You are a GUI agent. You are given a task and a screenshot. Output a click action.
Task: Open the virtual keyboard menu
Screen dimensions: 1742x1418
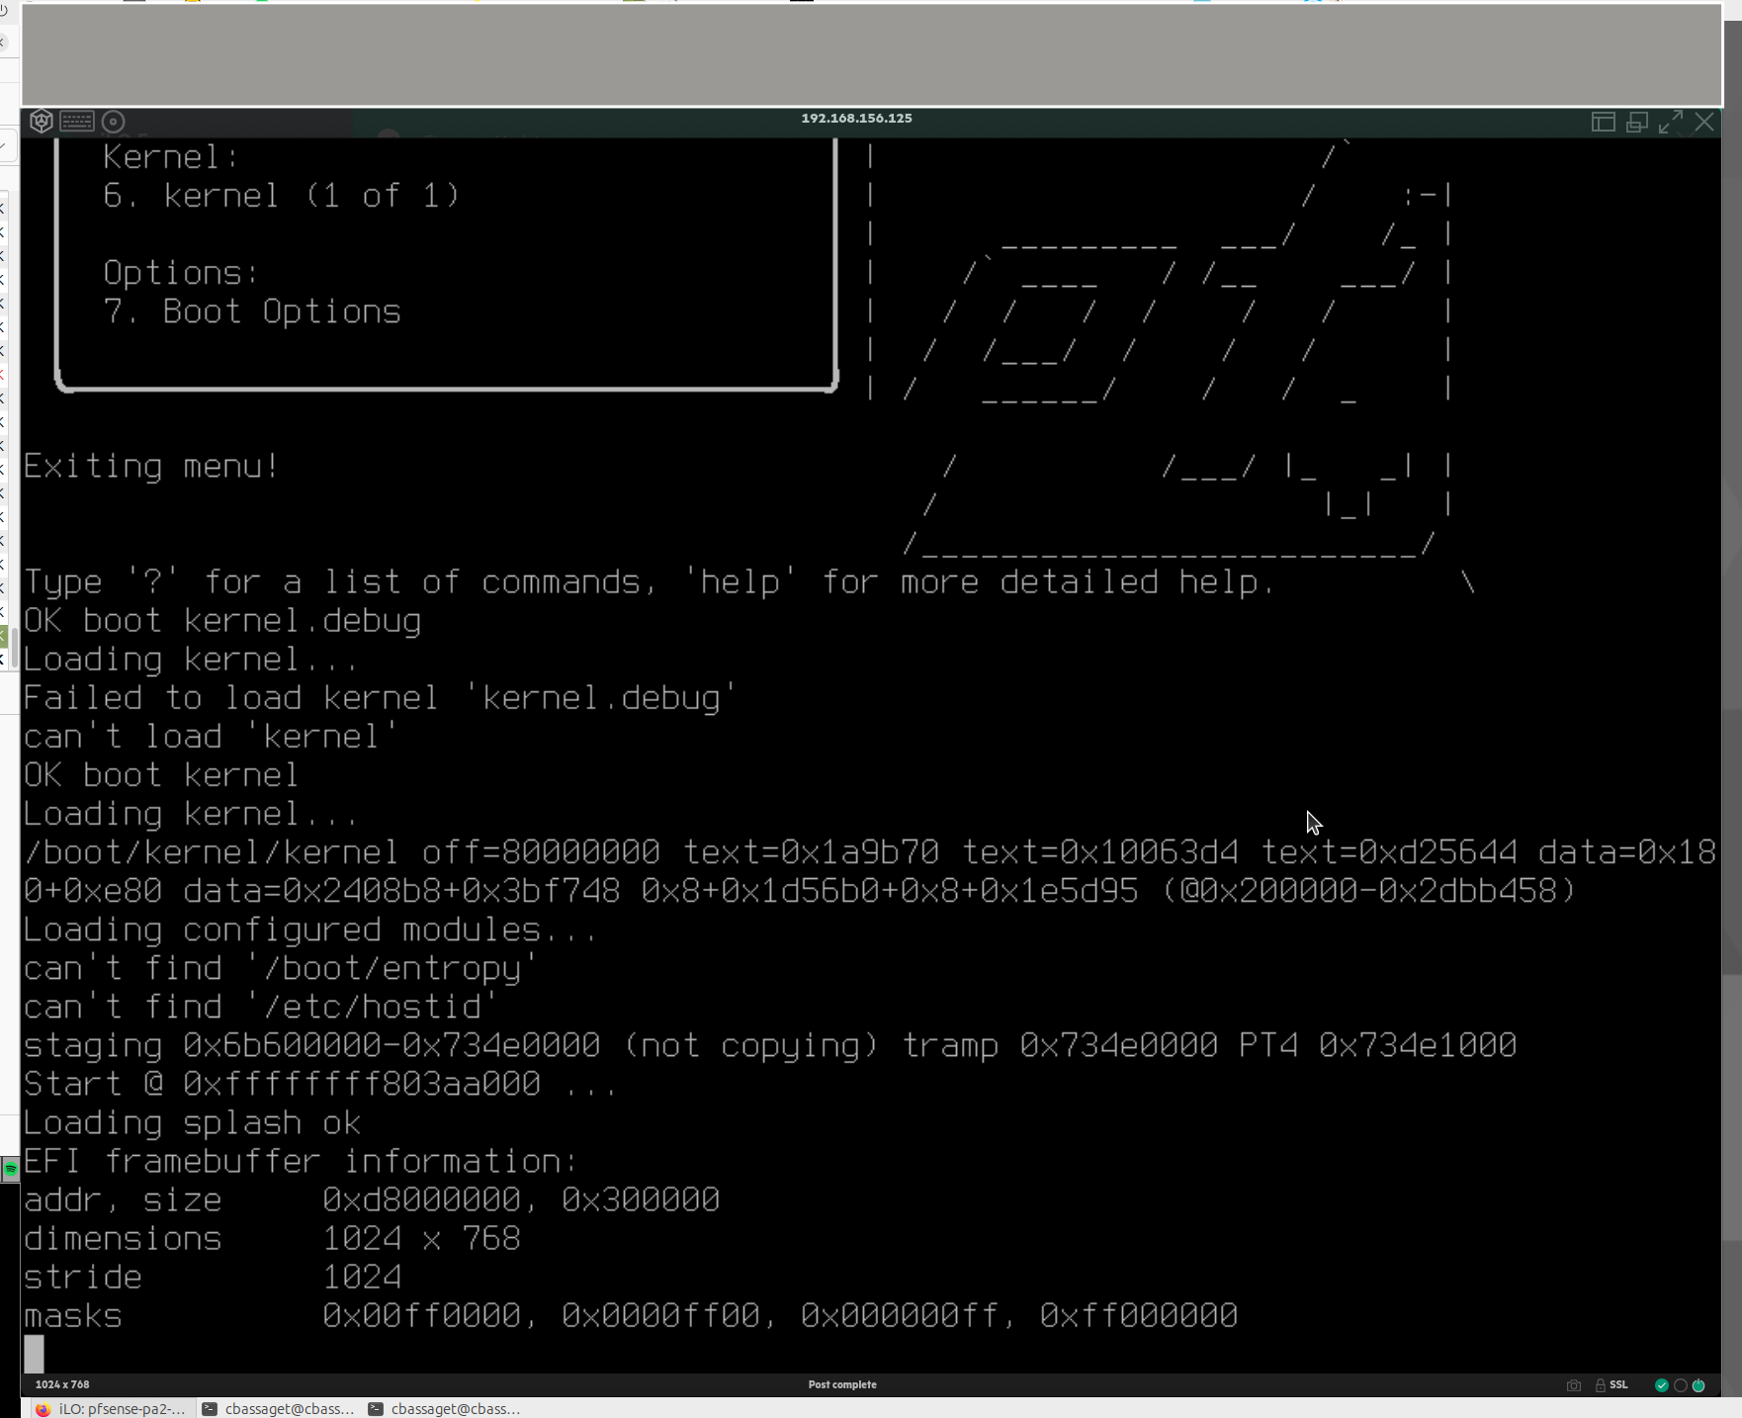click(77, 121)
